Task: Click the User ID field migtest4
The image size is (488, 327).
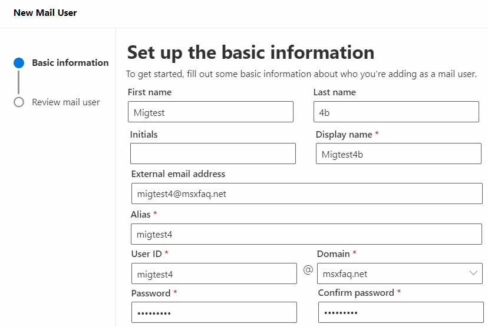Action: coord(214,273)
